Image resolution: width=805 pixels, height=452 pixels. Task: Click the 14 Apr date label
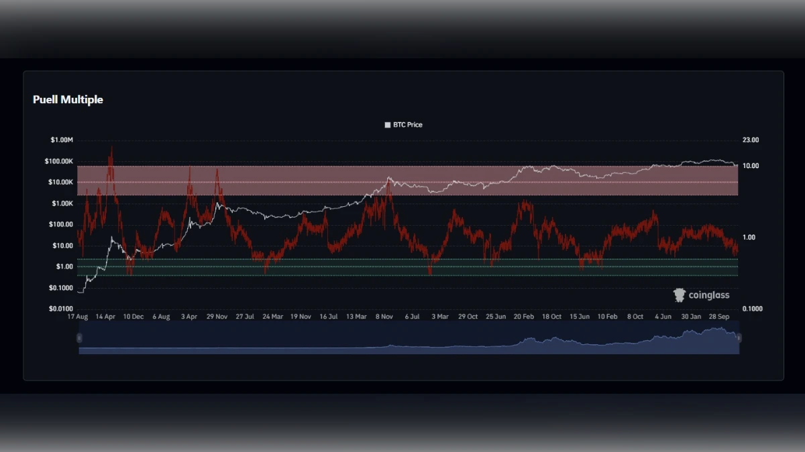click(x=105, y=316)
